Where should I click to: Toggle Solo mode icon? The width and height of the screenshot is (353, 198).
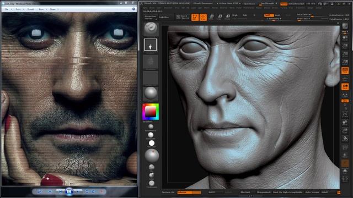coord(345,172)
